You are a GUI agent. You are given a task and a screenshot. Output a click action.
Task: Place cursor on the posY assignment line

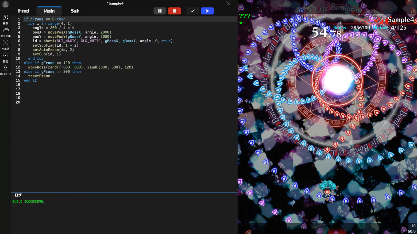[x=72, y=37]
